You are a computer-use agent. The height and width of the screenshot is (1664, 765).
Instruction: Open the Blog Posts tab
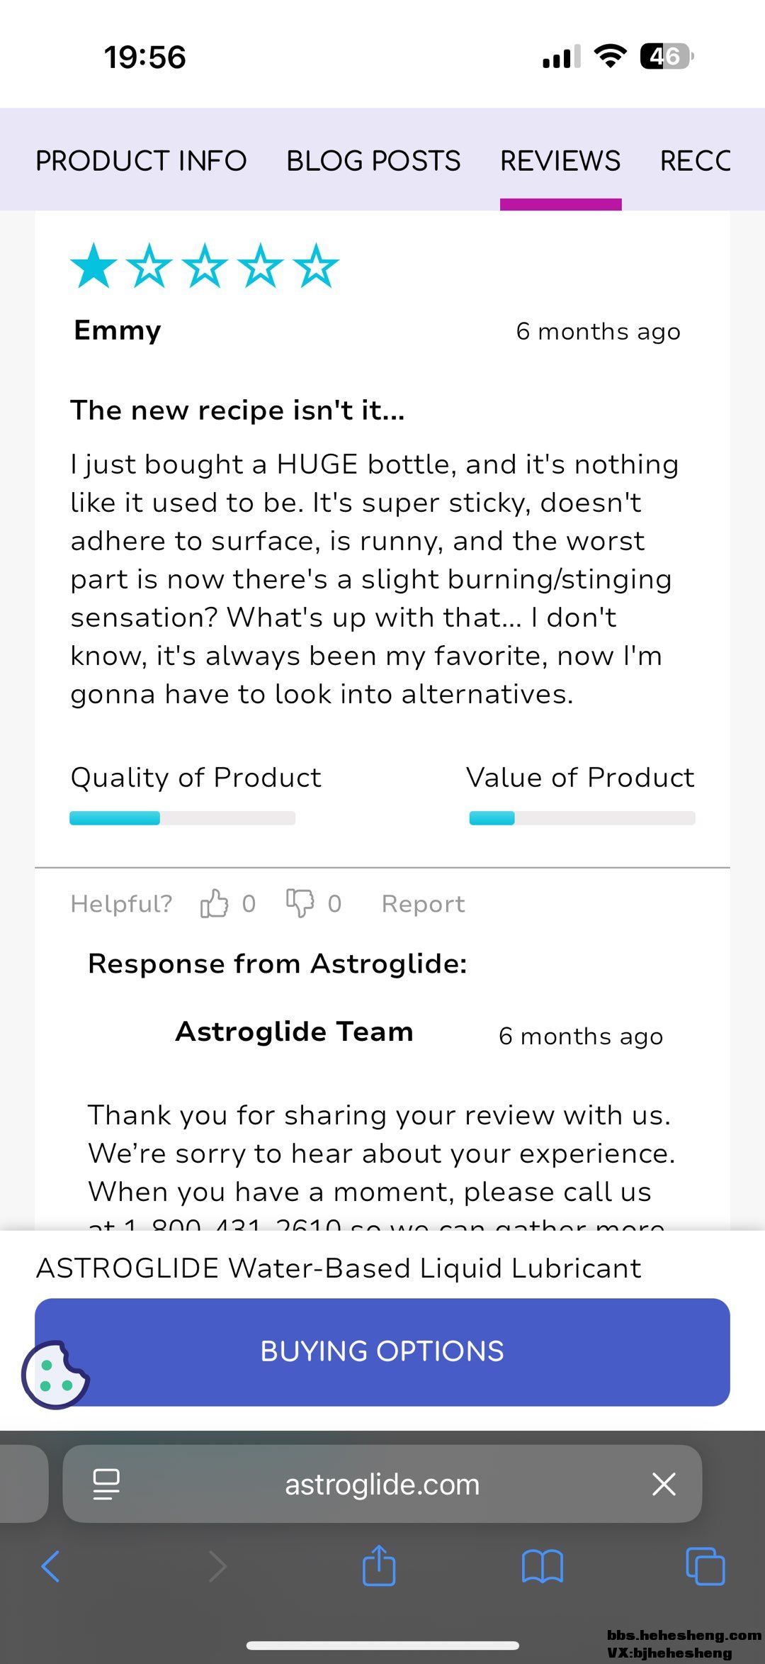point(373,161)
